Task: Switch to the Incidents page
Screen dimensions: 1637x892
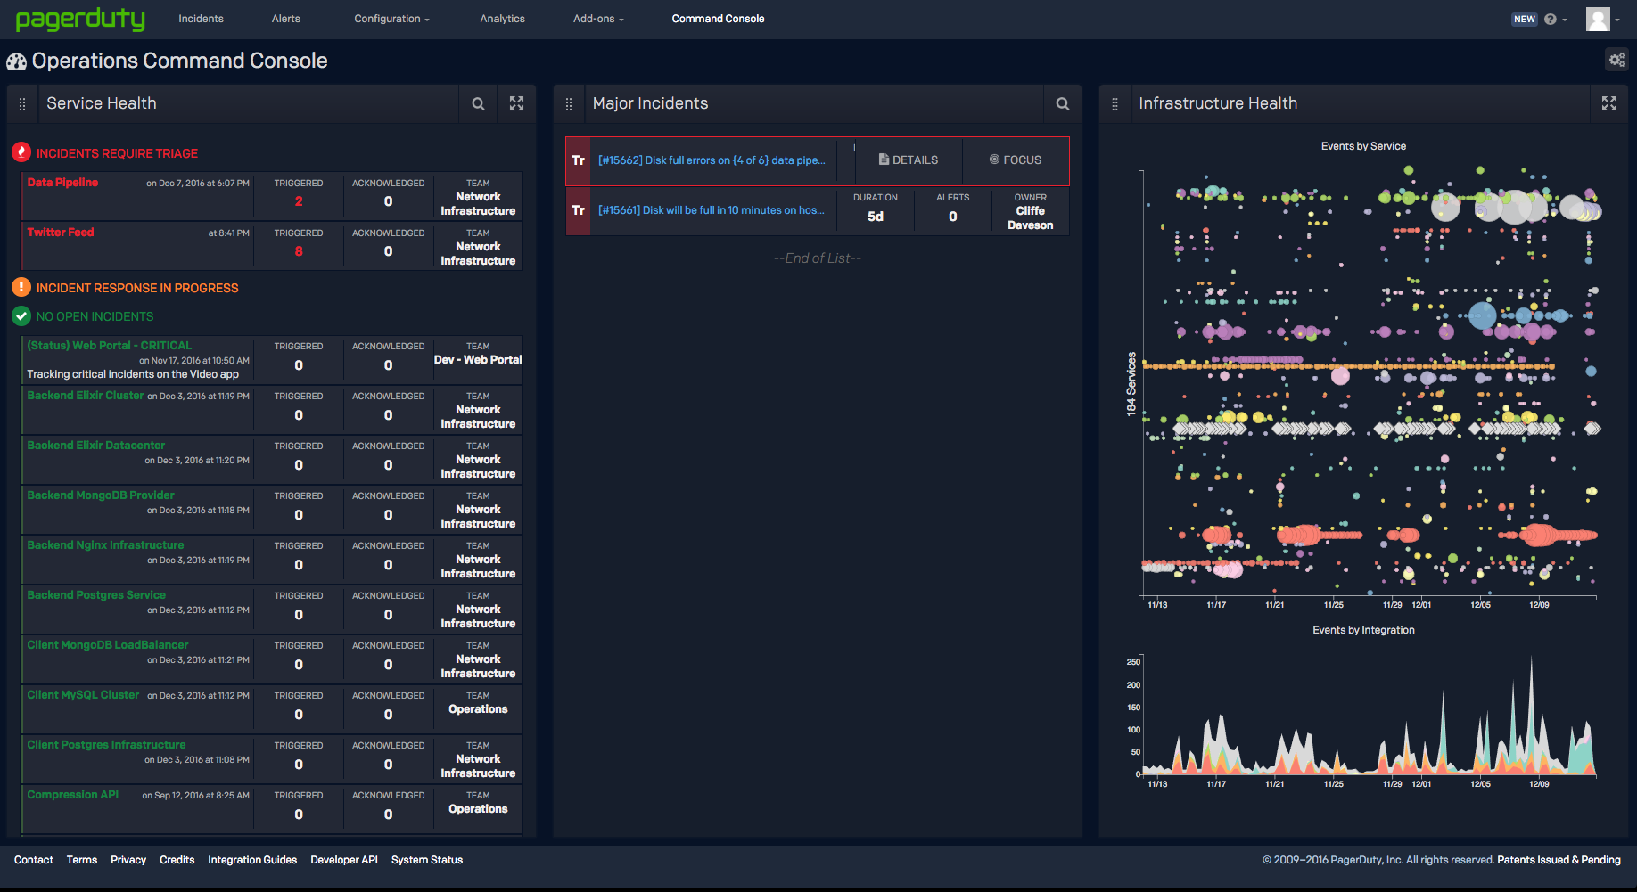Action: [201, 19]
